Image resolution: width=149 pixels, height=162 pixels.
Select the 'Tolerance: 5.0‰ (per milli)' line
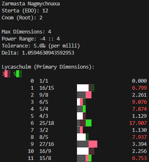41,46
